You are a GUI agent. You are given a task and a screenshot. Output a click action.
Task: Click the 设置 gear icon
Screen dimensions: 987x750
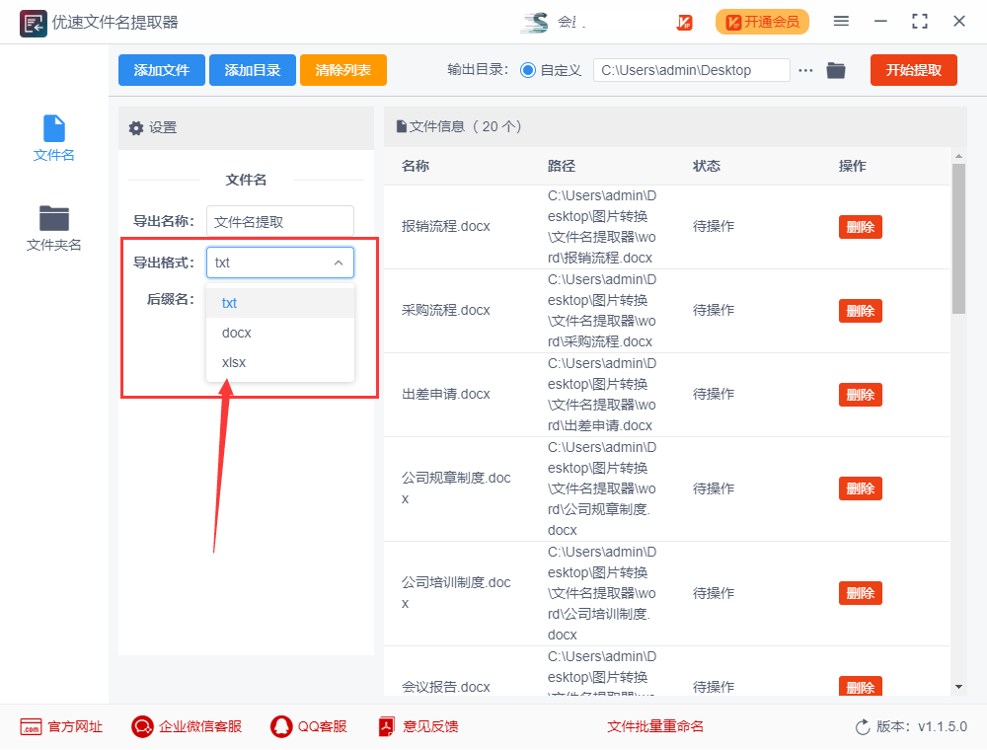[135, 127]
